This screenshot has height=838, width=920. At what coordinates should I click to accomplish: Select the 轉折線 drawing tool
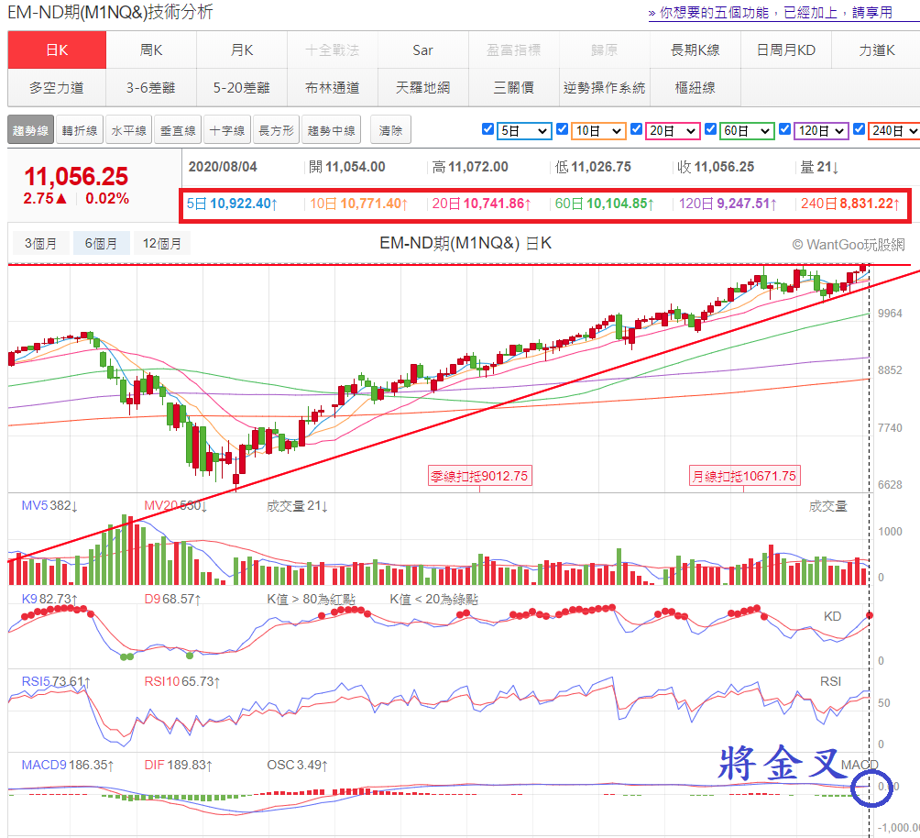pyautogui.click(x=80, y=130)
